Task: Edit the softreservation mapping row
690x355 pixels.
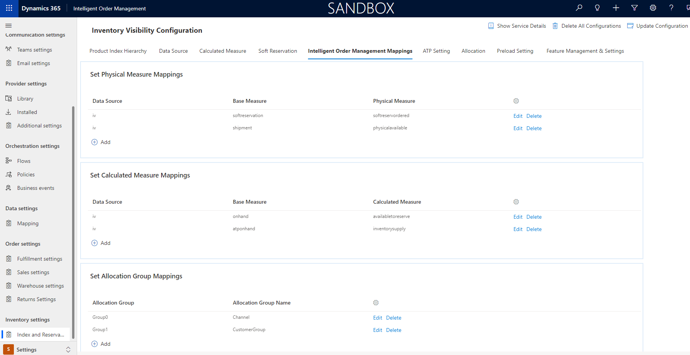Action: click(518, 116)
